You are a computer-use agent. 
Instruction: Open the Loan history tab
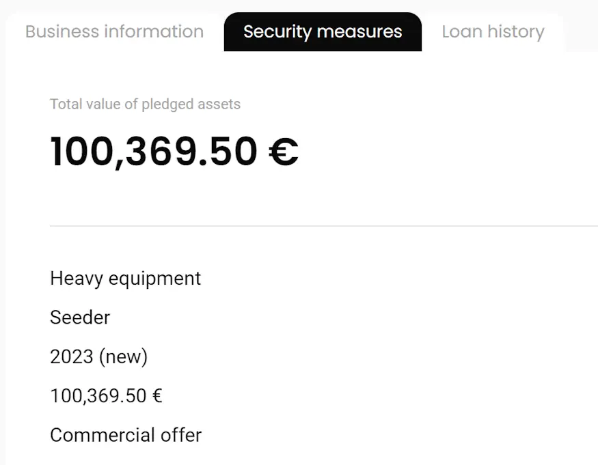point(493,32)
